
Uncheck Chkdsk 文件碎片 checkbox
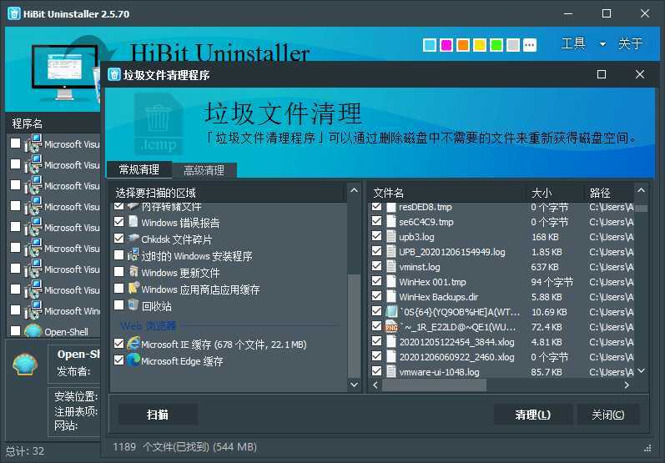[x=119, y=239]
